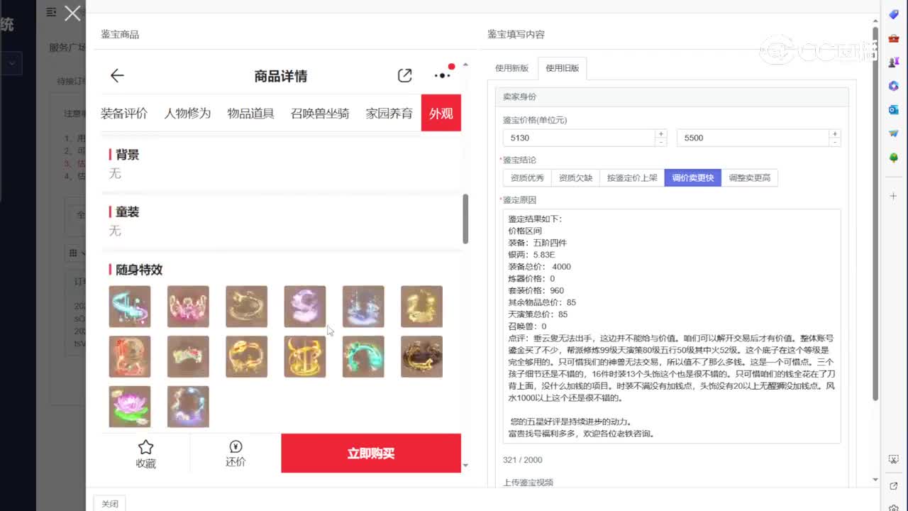Click the plus stepper on the 5500 price field
Screen dimensions: 908x511
coord(835,133)
